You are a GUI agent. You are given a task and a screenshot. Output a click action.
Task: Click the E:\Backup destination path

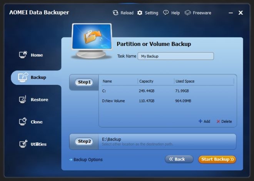(x=112, y=139)
